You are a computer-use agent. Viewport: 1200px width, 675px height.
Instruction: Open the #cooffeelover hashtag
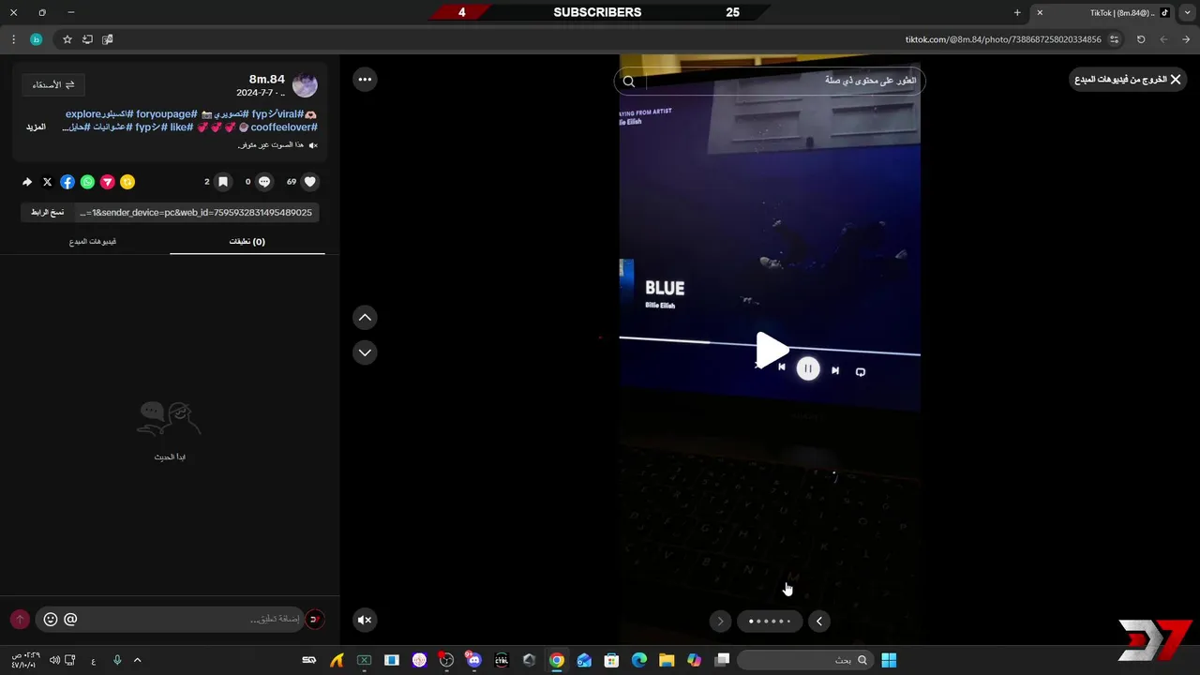point(284,127)
